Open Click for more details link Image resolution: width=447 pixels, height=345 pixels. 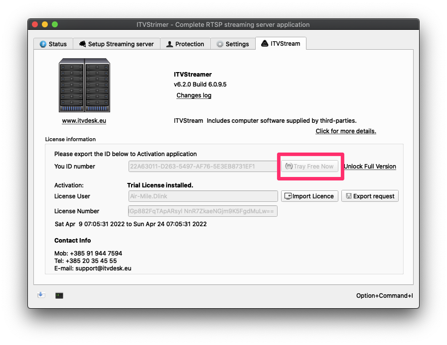[x=346, y=131]
